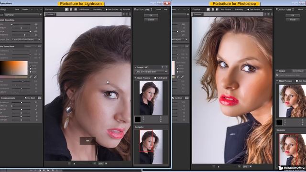The image size is (306, 172).
Task: Click Save button in Lightroom settings
Action: point(17,10)
